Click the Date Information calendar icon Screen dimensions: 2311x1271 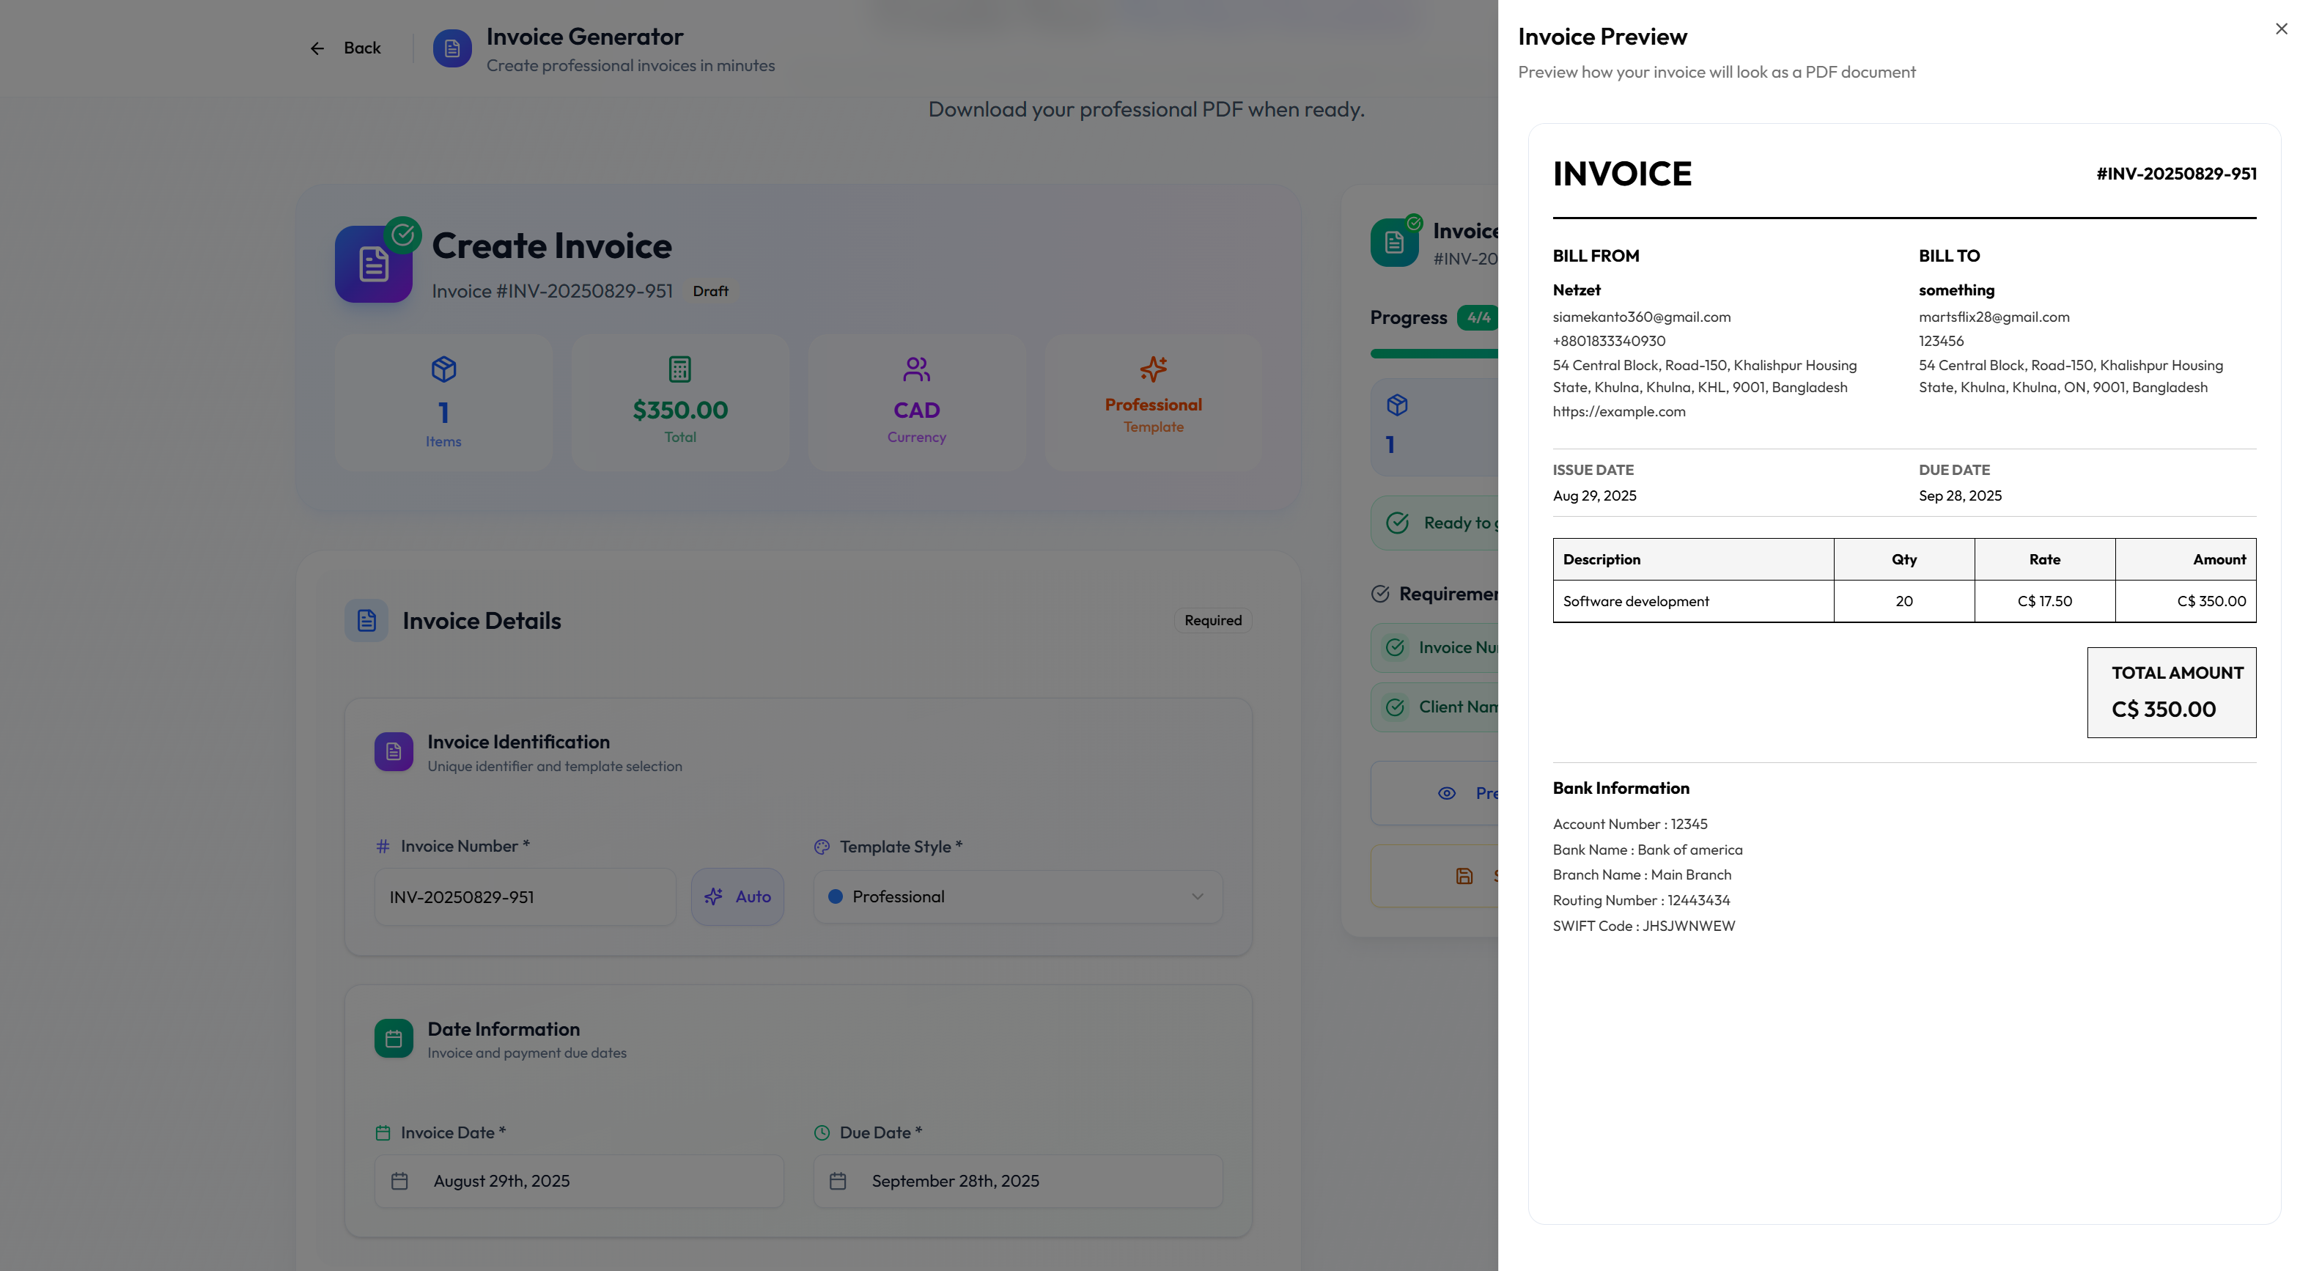(x=393, y=1039)
